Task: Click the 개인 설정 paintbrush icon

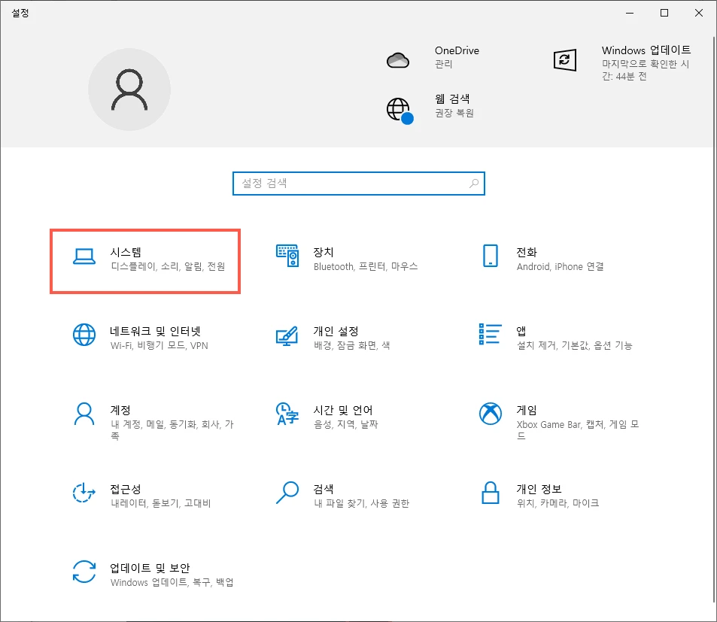Action: [287, 336]
